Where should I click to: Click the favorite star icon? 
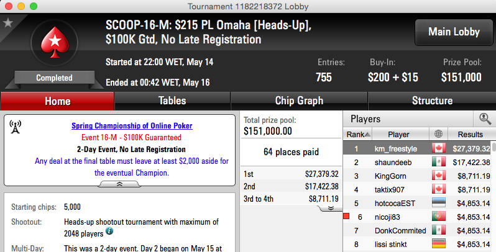click(8, 23)
